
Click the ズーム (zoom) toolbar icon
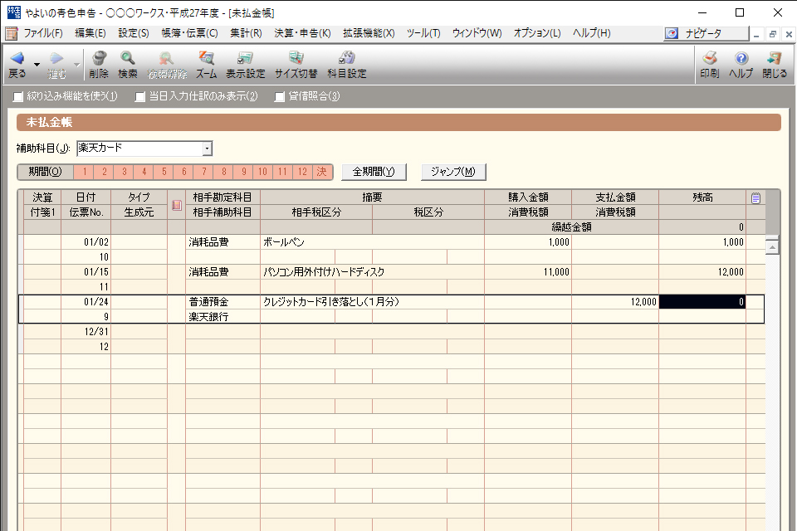[x=207, y=58]
